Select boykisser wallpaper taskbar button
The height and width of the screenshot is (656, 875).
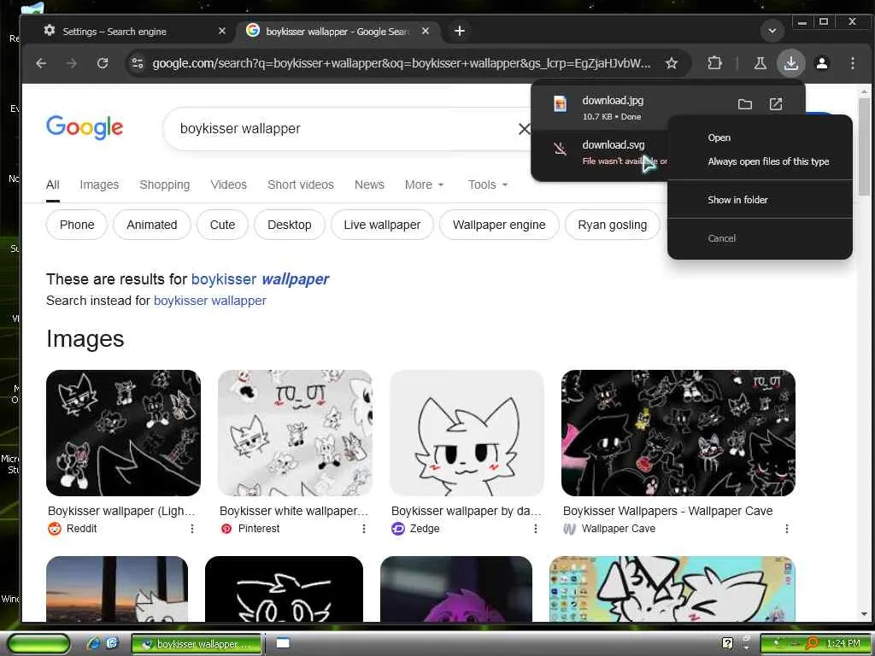(x=197, y=644)
